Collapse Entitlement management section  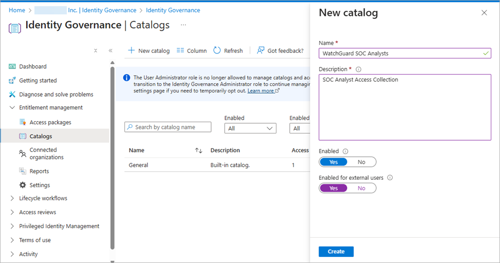pos(12,108)
